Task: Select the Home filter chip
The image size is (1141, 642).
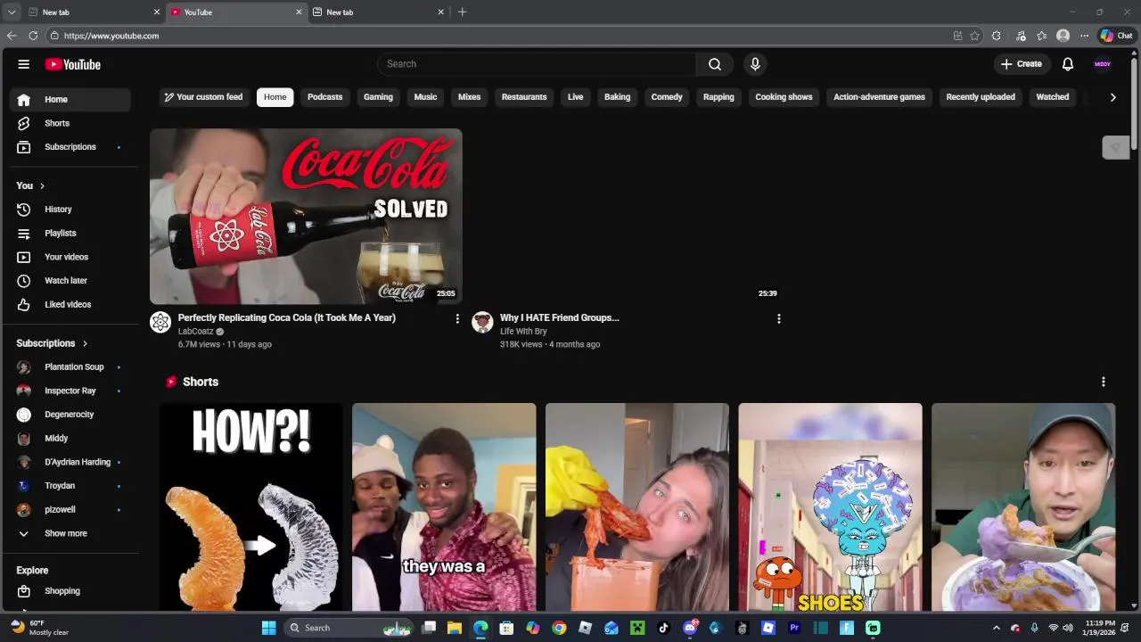Action: 275,97
